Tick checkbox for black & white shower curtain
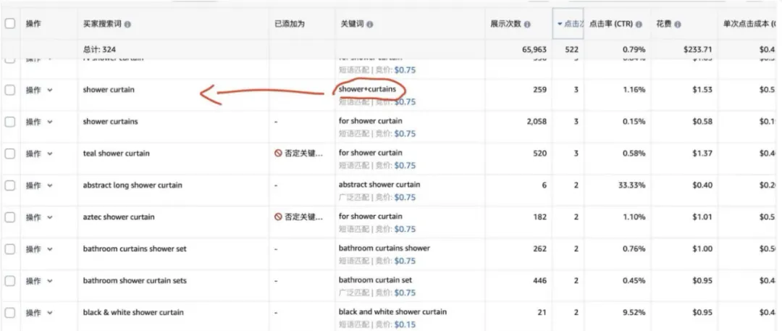This screenshot has width=782, height=331. click(10, 312)
